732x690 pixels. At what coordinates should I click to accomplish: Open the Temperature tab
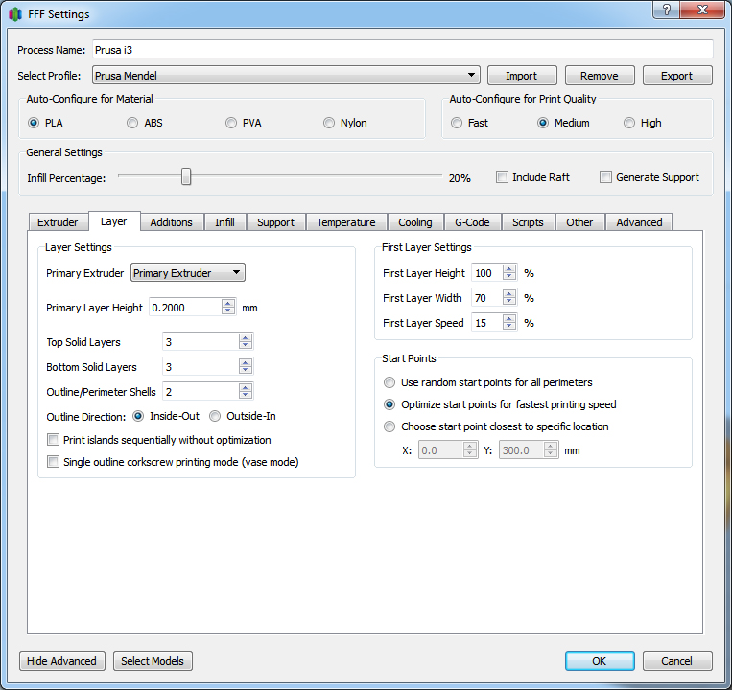[346, 222]
